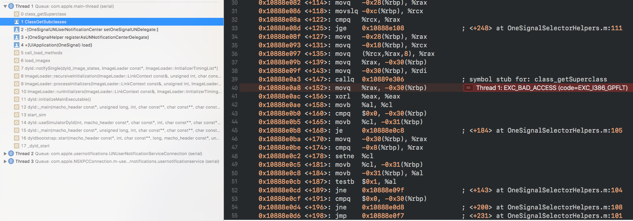Click frame icon beside 12 dyld::_main
Image resolution: width=633 pixels, height=221 pixels.
pos(17,107)
